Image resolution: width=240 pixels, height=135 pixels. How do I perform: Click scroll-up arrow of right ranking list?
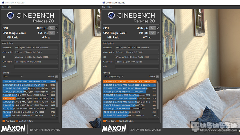(158, 81)
